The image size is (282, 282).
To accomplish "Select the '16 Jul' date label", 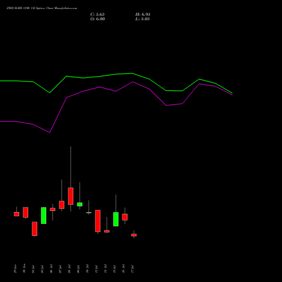I will coord(124,269).
